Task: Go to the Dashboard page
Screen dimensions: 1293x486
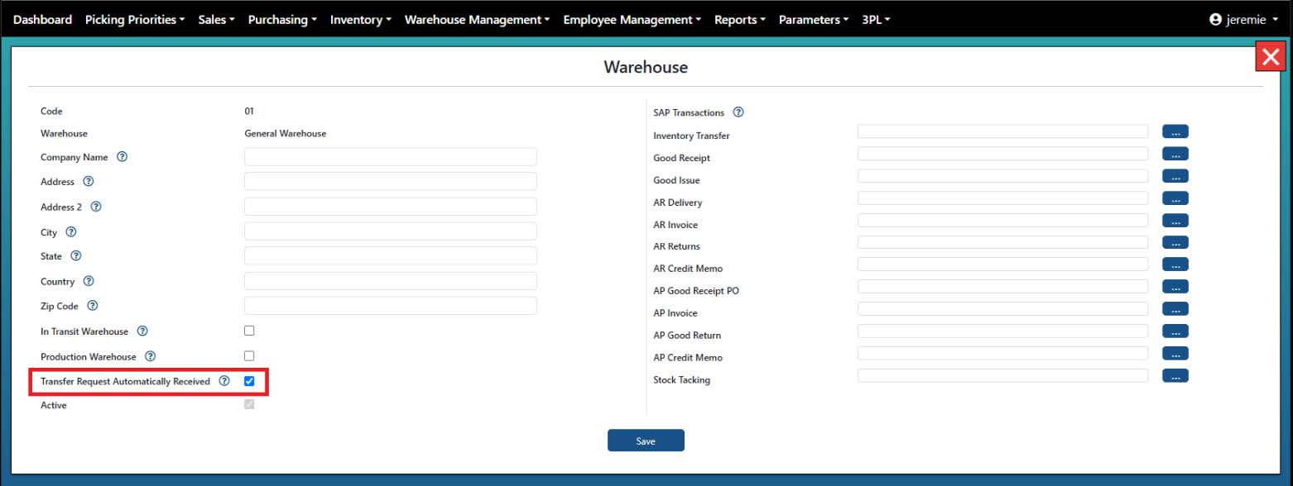Action: pyautogui.click(x=42, y=19)
